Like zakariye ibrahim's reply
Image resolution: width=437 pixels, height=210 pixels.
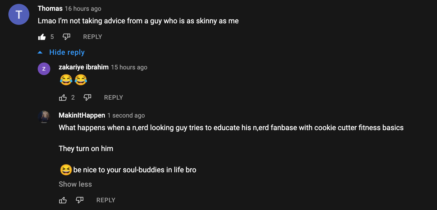[63, 98]
